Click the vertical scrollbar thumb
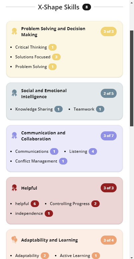This screenshot has width=134, height=259. (132, 78)
